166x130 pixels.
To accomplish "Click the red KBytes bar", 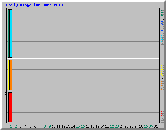I will click(10, 107).
